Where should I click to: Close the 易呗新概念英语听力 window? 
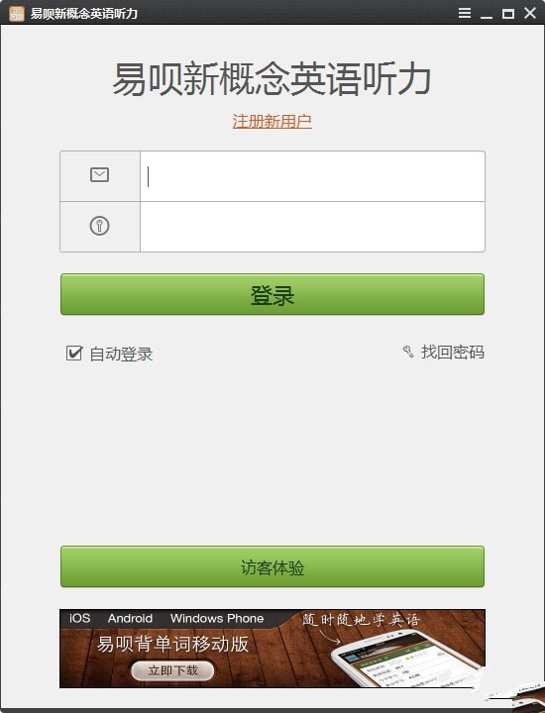529,13
